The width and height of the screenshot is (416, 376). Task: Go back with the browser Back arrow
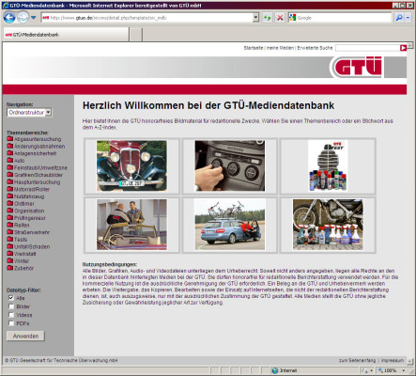[x=9, y=17]
